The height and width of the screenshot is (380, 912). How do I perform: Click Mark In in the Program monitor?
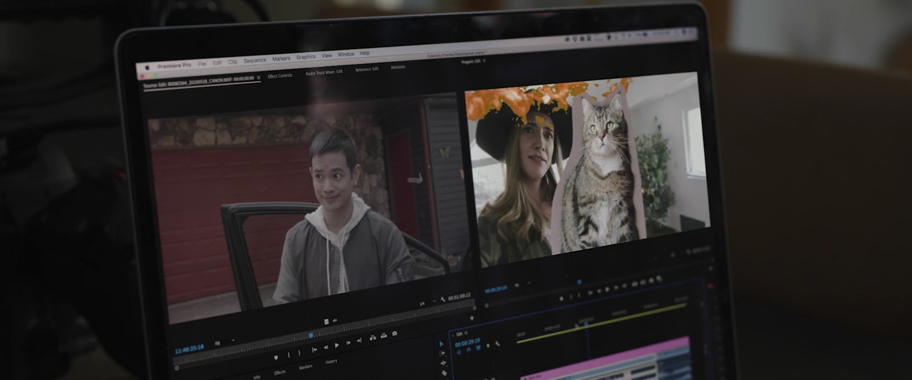pos(571,297)
